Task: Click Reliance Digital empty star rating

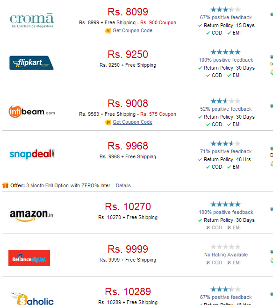Action: [225, 247]
